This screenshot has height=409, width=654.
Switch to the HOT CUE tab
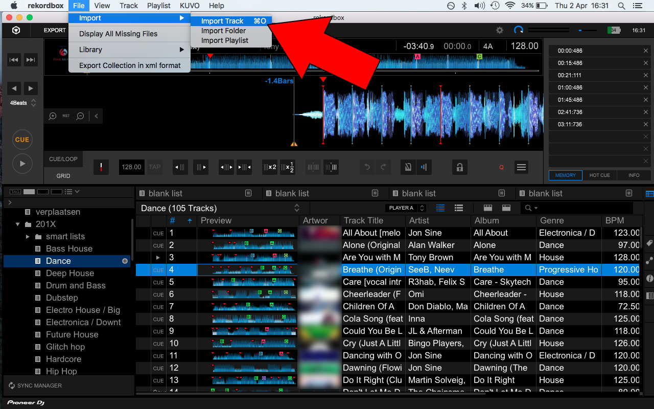coord(599,175)
